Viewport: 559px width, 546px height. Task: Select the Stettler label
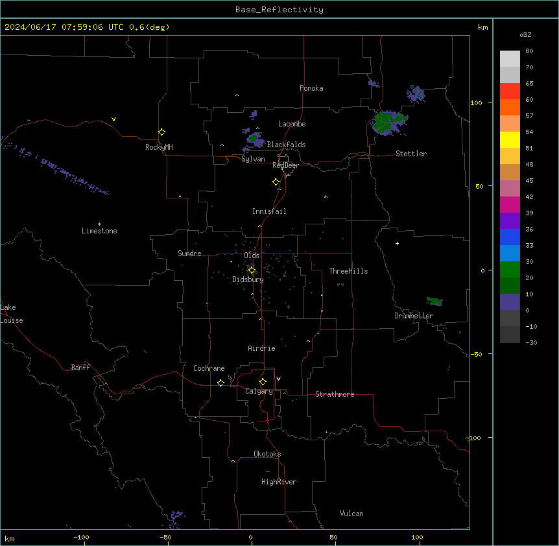(x=411, y=154)
